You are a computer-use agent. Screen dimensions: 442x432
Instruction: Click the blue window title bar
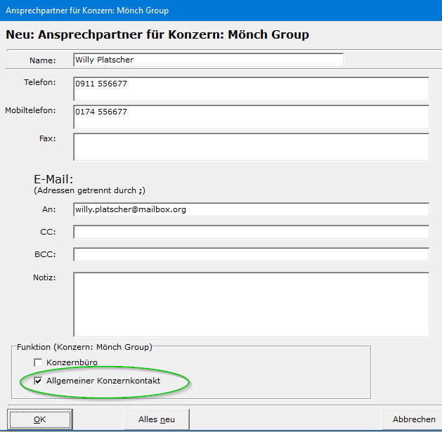click(x=221, y=11)
